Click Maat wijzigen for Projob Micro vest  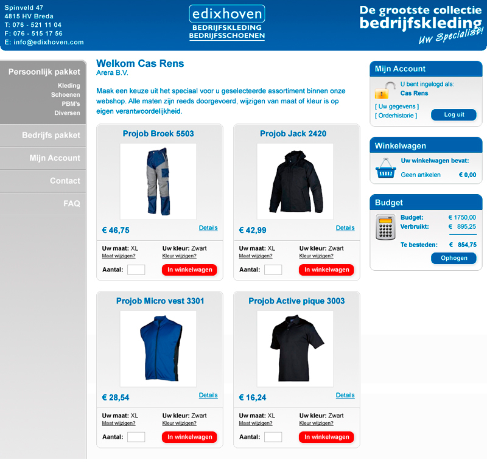coord(119,423)
